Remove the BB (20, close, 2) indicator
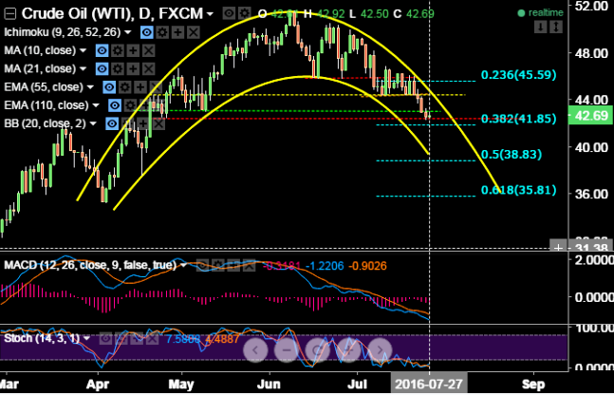Viewport: 614px width, 395px height. coord(158,123)
